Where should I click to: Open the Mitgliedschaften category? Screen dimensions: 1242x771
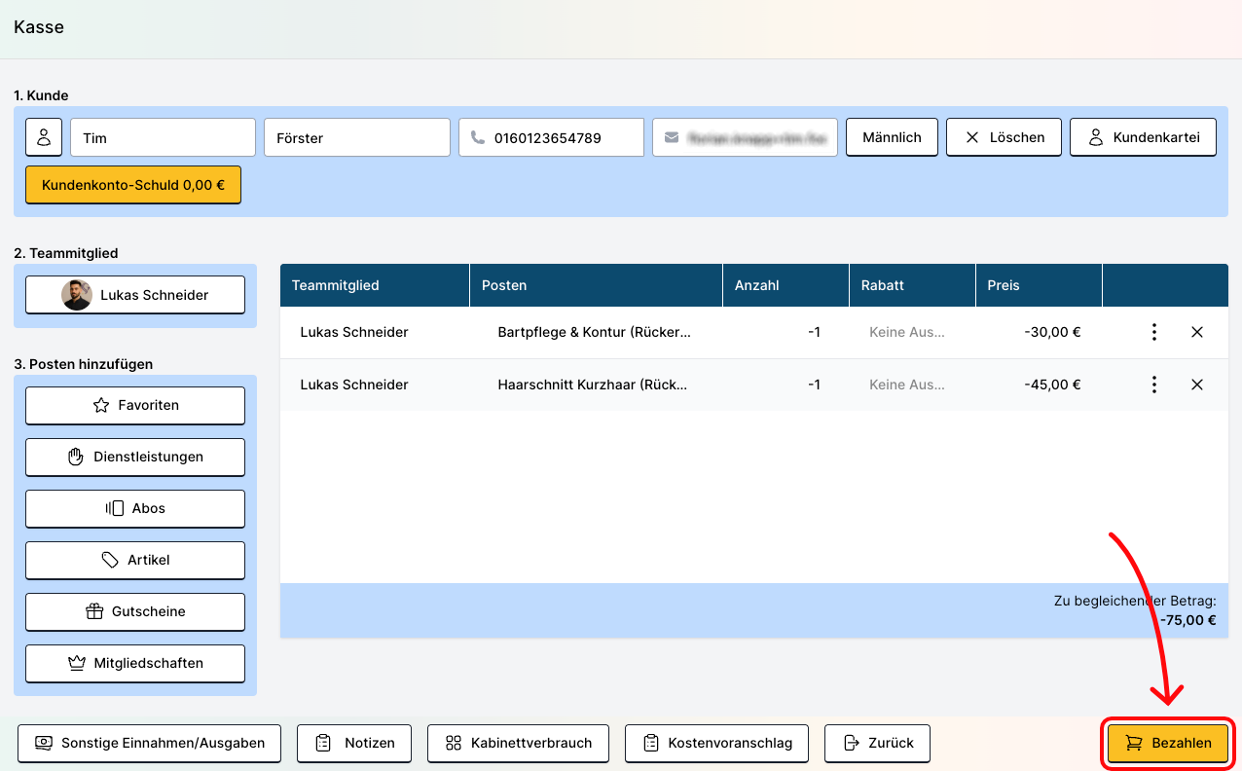coord(135,663)
